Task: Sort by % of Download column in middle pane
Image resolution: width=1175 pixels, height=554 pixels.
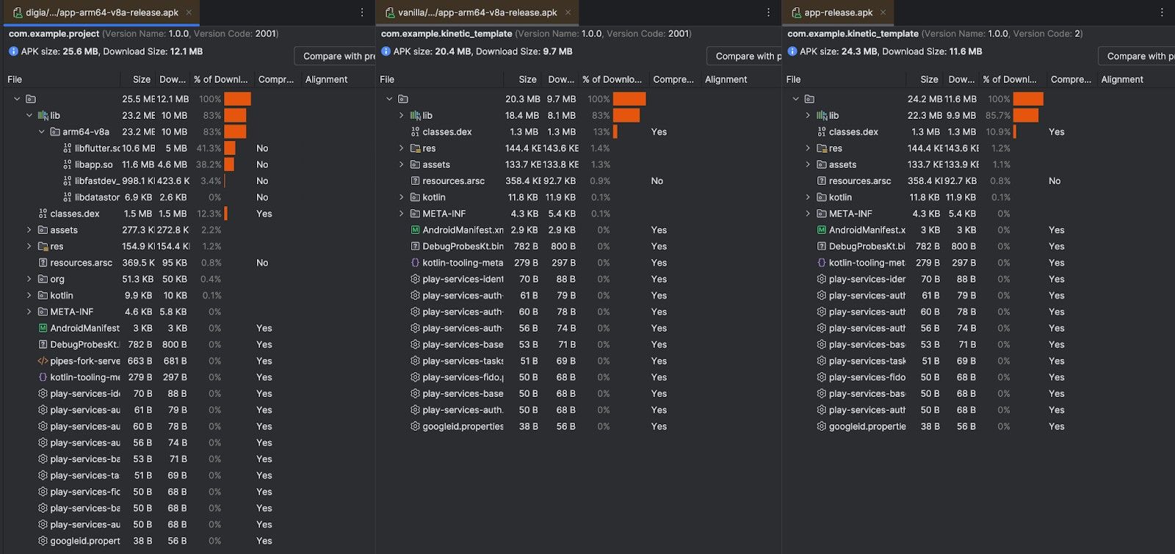Action: [x=612, y=79]
